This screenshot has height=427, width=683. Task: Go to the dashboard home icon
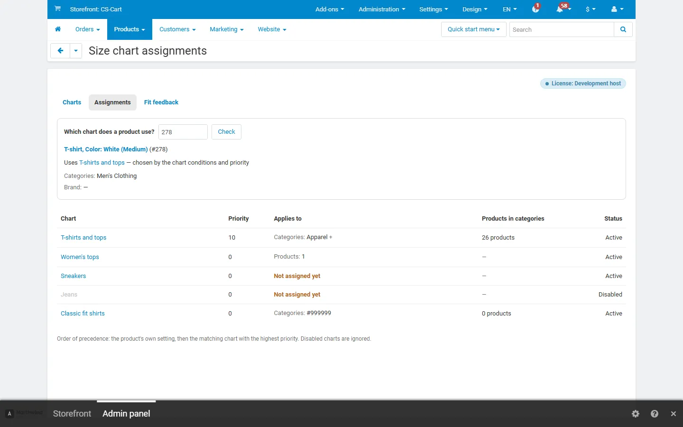tap(58, 29)
